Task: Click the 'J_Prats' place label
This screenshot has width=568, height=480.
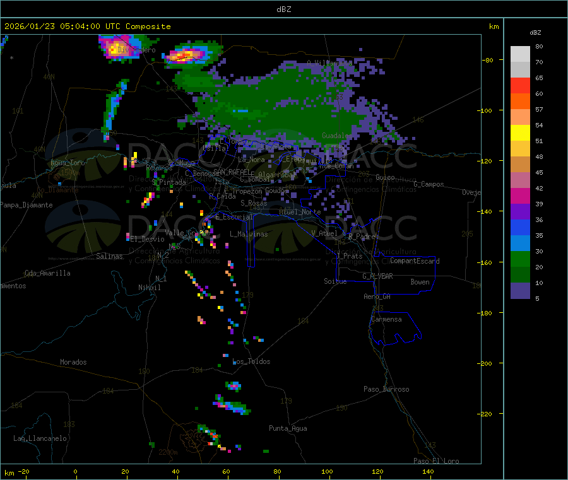Action: pos(349,255)
